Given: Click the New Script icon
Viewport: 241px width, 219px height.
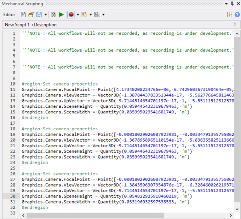Looking at the screenshot, I should 23,14.
